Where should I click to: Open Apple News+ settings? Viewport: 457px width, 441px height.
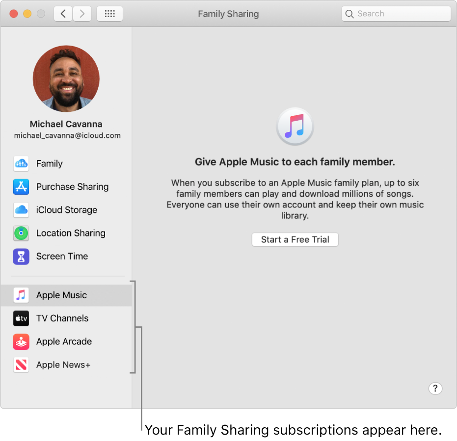pyautogui.click(x=63, y=365)
